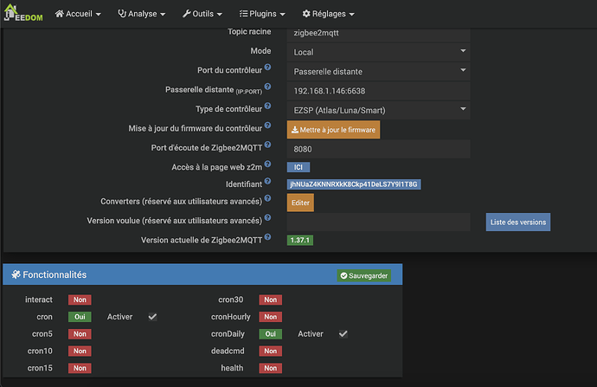
Task: Click Mettre à jour le firmware button
Action: click(x=333, y=130)
